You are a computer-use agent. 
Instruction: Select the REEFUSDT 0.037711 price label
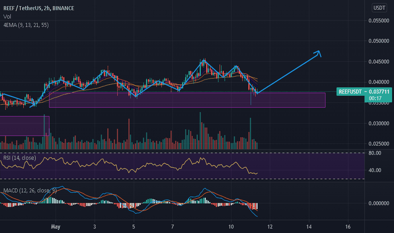pos(364,92)
